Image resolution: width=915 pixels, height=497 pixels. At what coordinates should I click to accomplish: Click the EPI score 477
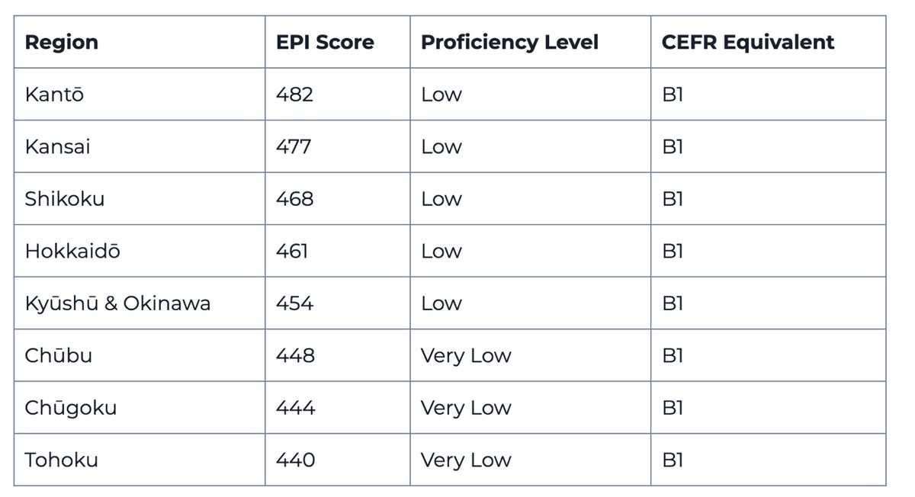click(294, 146)
